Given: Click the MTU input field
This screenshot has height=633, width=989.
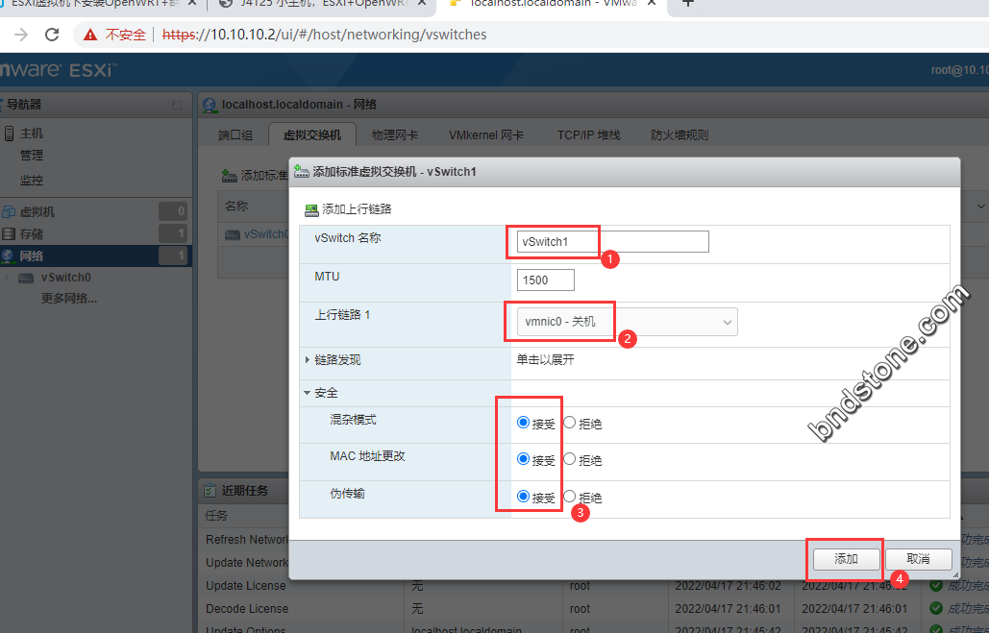Looking at the screenshot, I should pyautogui.click(x=546, y=280).
